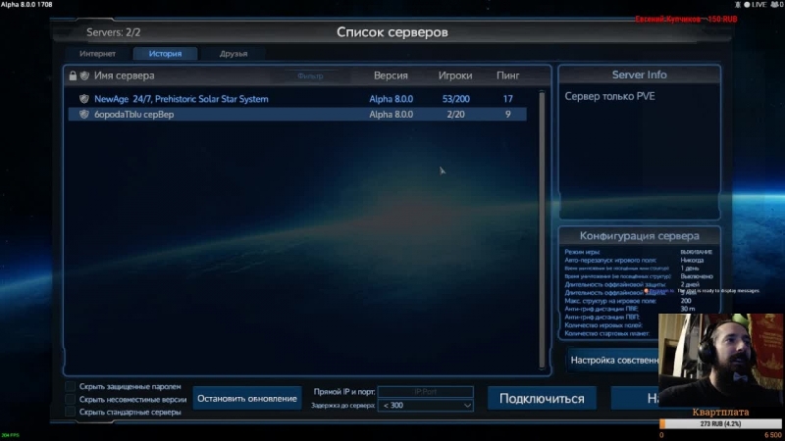
Task: Click the server list vertical scrollbar
Action: [542, 230]
